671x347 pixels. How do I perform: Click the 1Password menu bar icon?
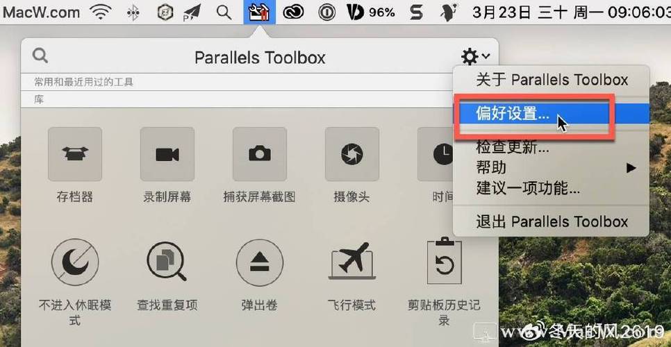pos(327,12)
